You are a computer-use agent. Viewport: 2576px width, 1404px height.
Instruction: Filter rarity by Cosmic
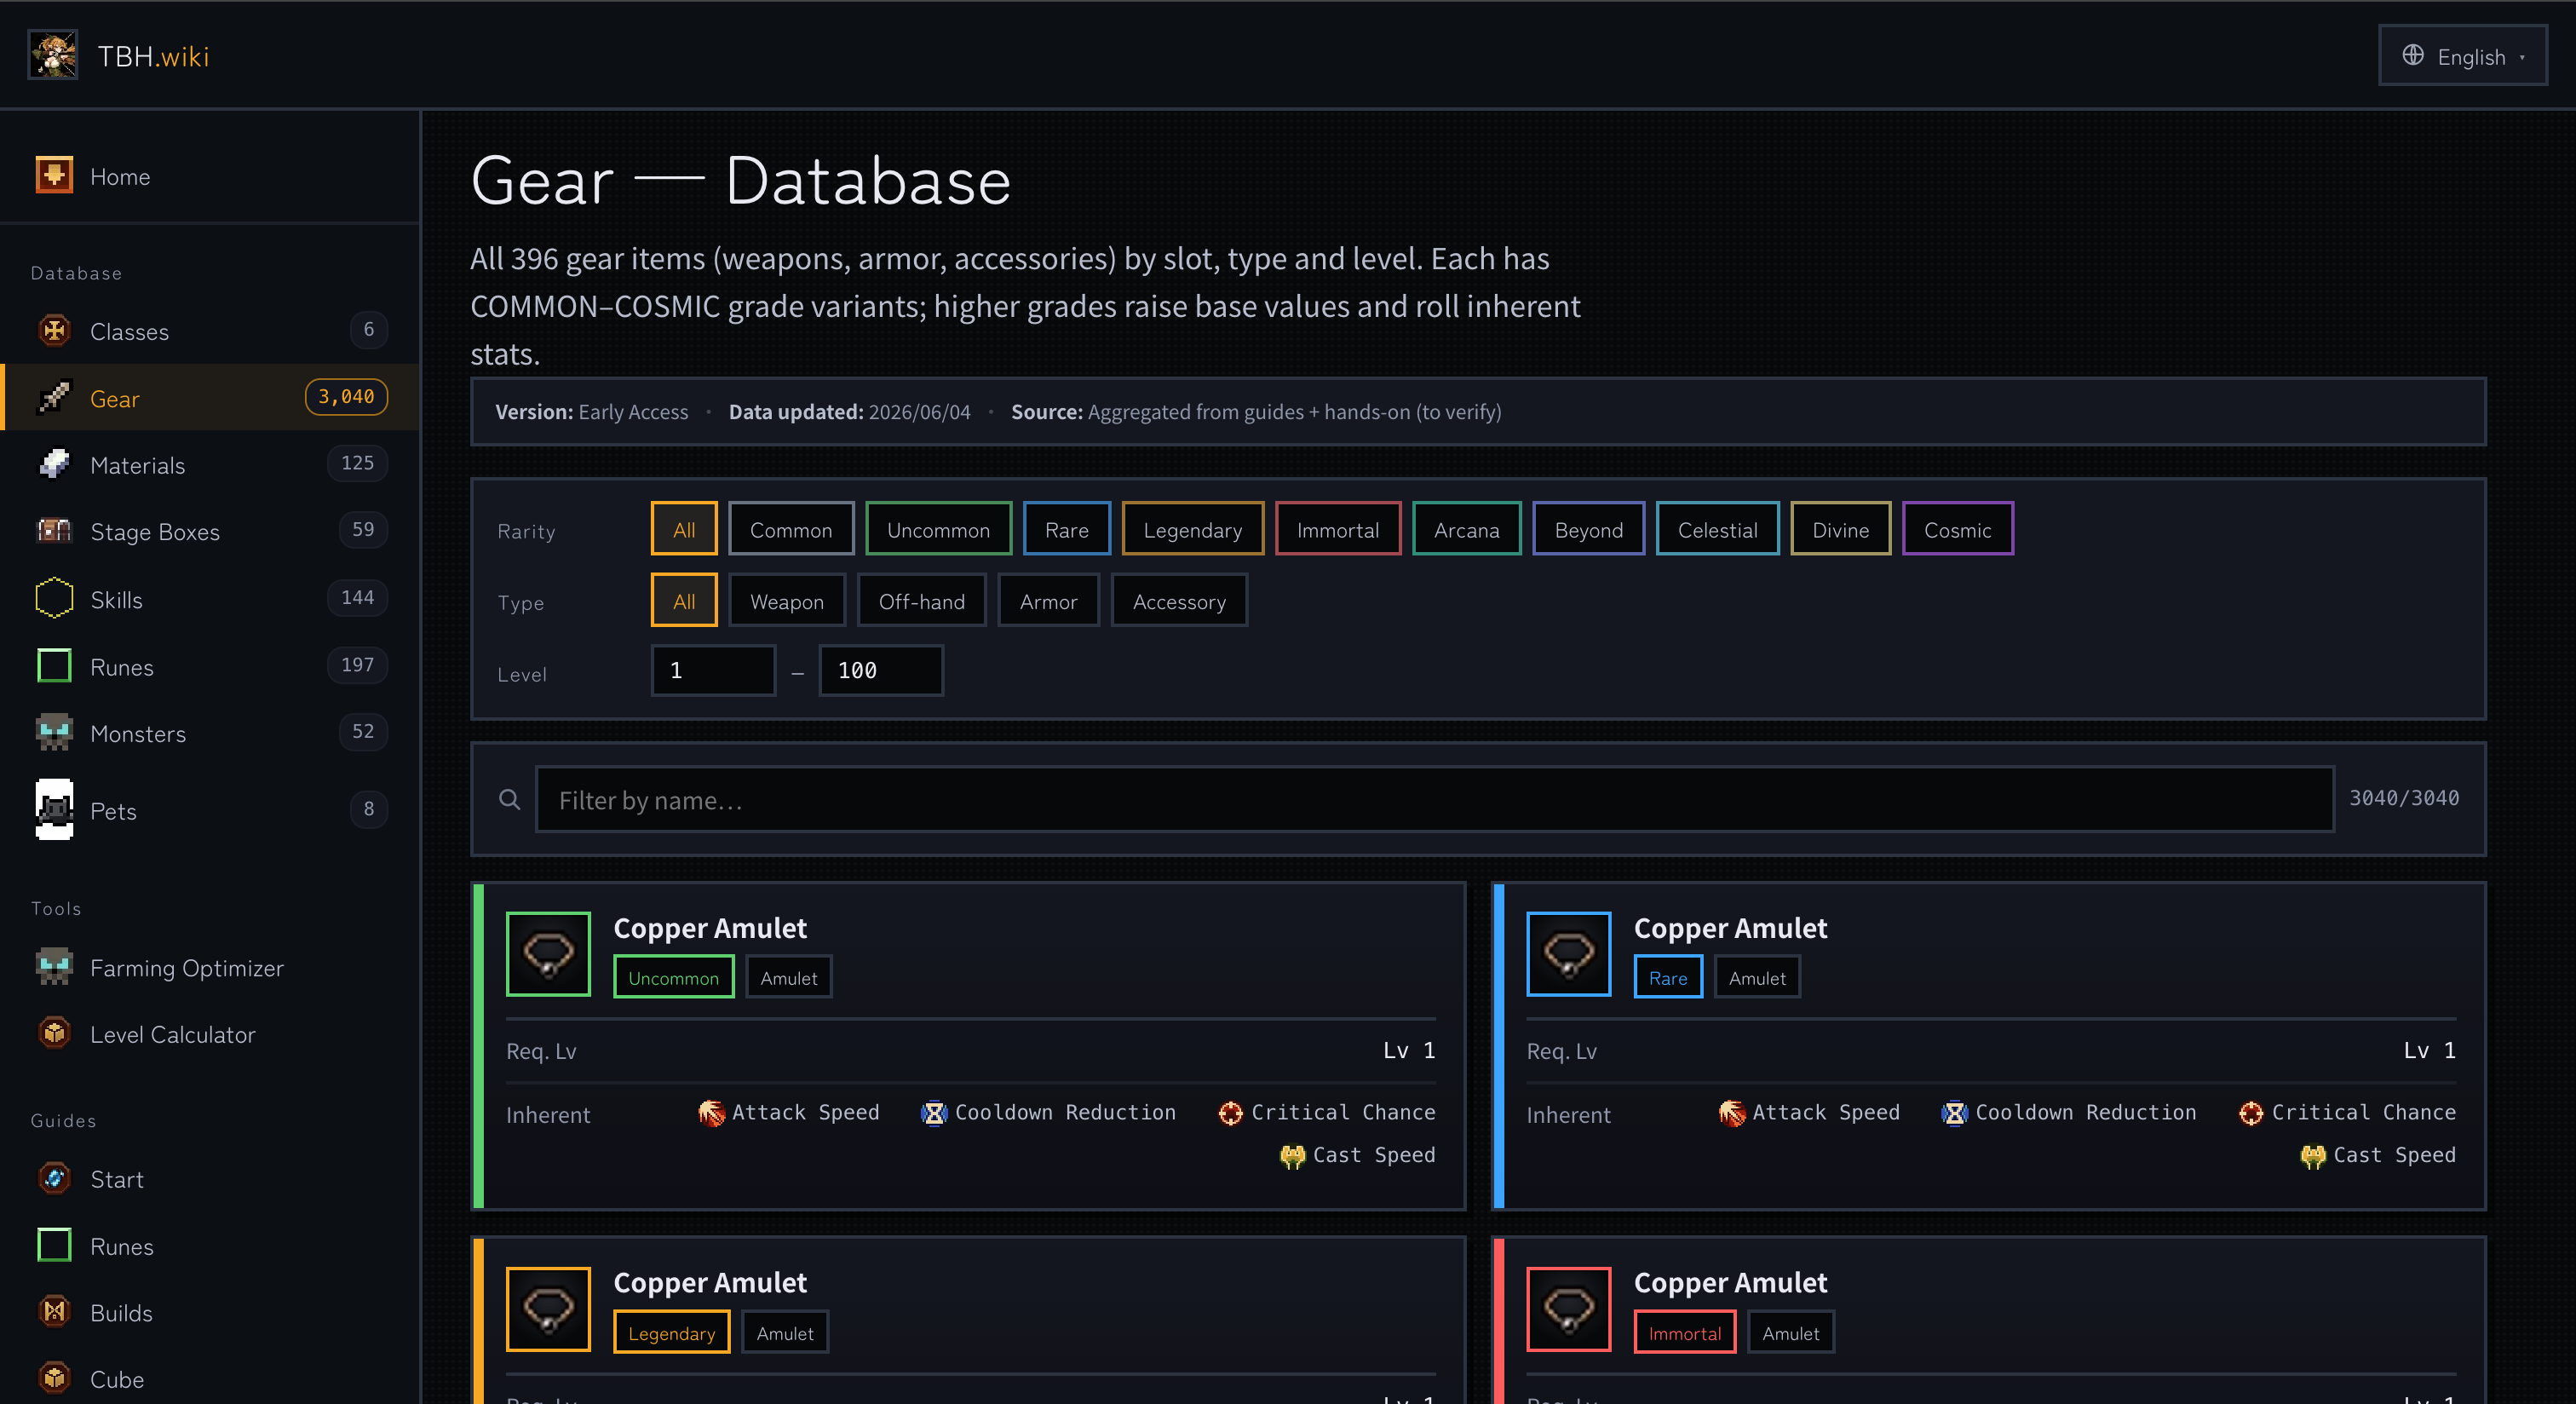click(1957, 529)
